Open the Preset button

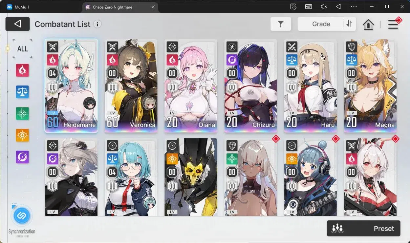(x=363, y=228)
